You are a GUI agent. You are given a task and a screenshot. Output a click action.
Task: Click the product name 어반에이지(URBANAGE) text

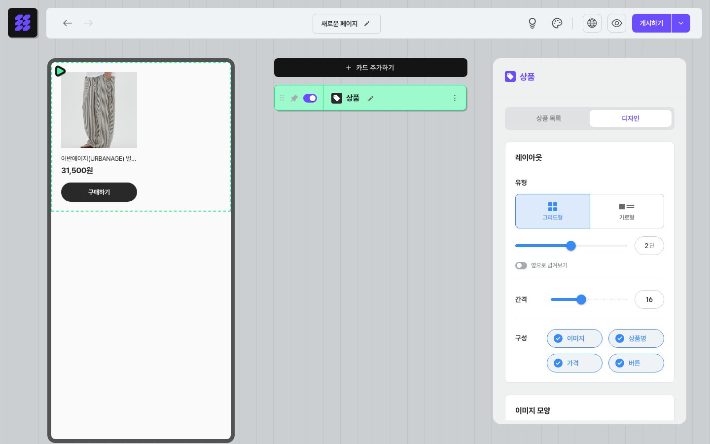99,159
